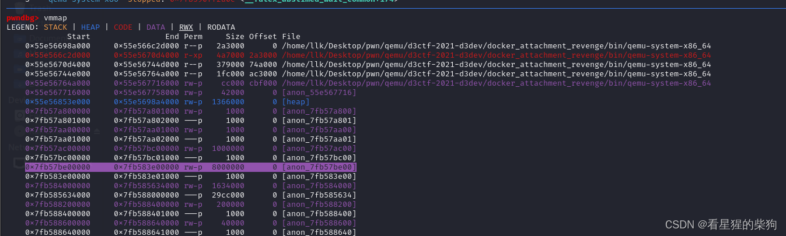This screenshot has height=236, width=786.
Task: Select end address 0x7fb588401000
Action: [146, 214]
